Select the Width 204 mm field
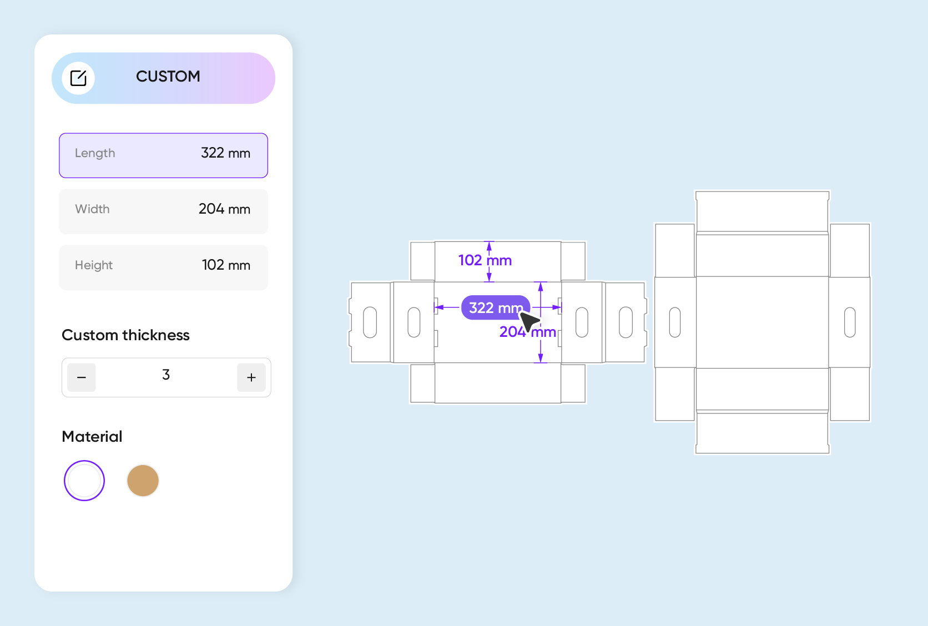This screenshot has height=626, width=928. pyautogui.click(x=163, y=211)
